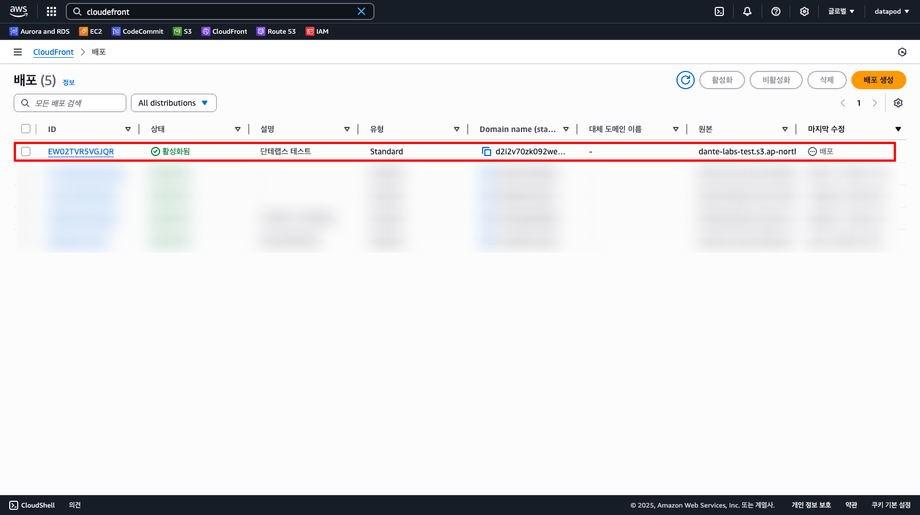Open the IAM shortcut
This screenshot has height=515, width=920.
pos(317,31)
